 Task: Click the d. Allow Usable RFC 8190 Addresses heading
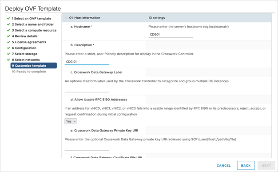click(99, 100)
